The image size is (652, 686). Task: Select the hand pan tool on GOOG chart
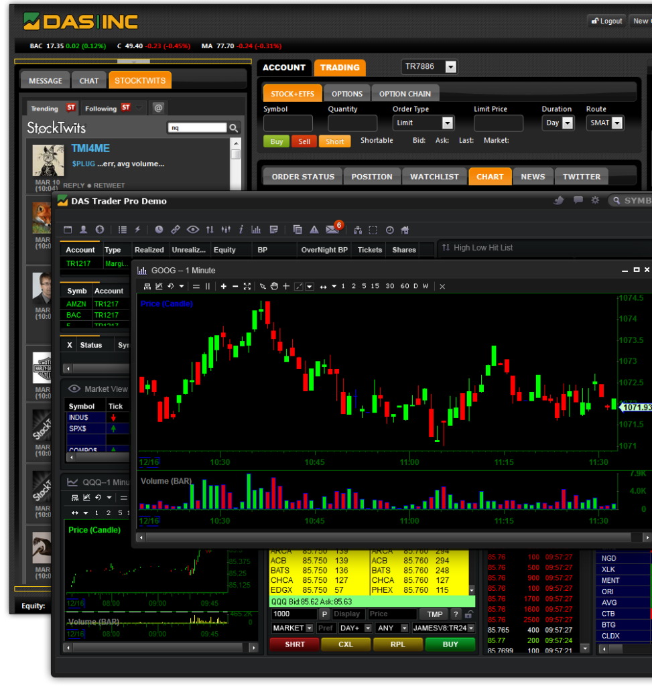point(274,286)
